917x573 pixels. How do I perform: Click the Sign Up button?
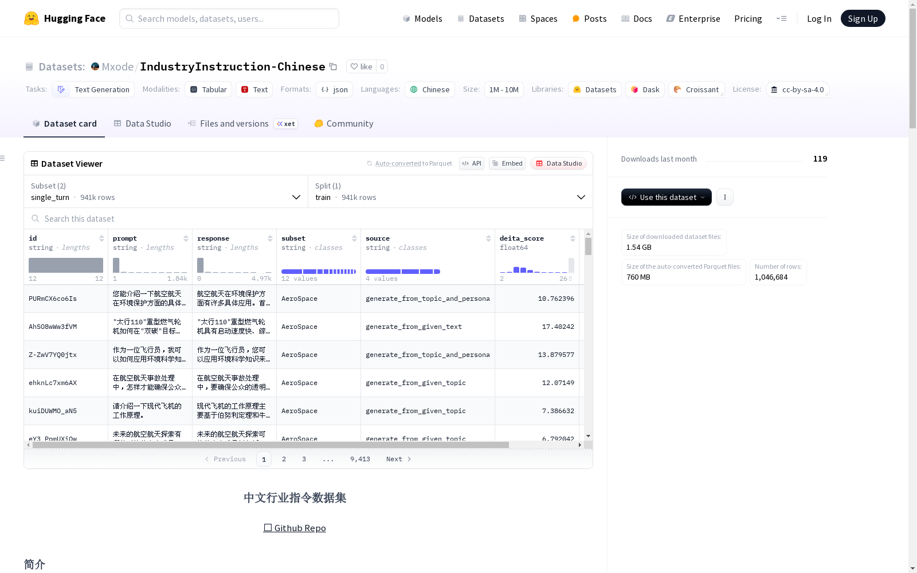click(863, 18)
